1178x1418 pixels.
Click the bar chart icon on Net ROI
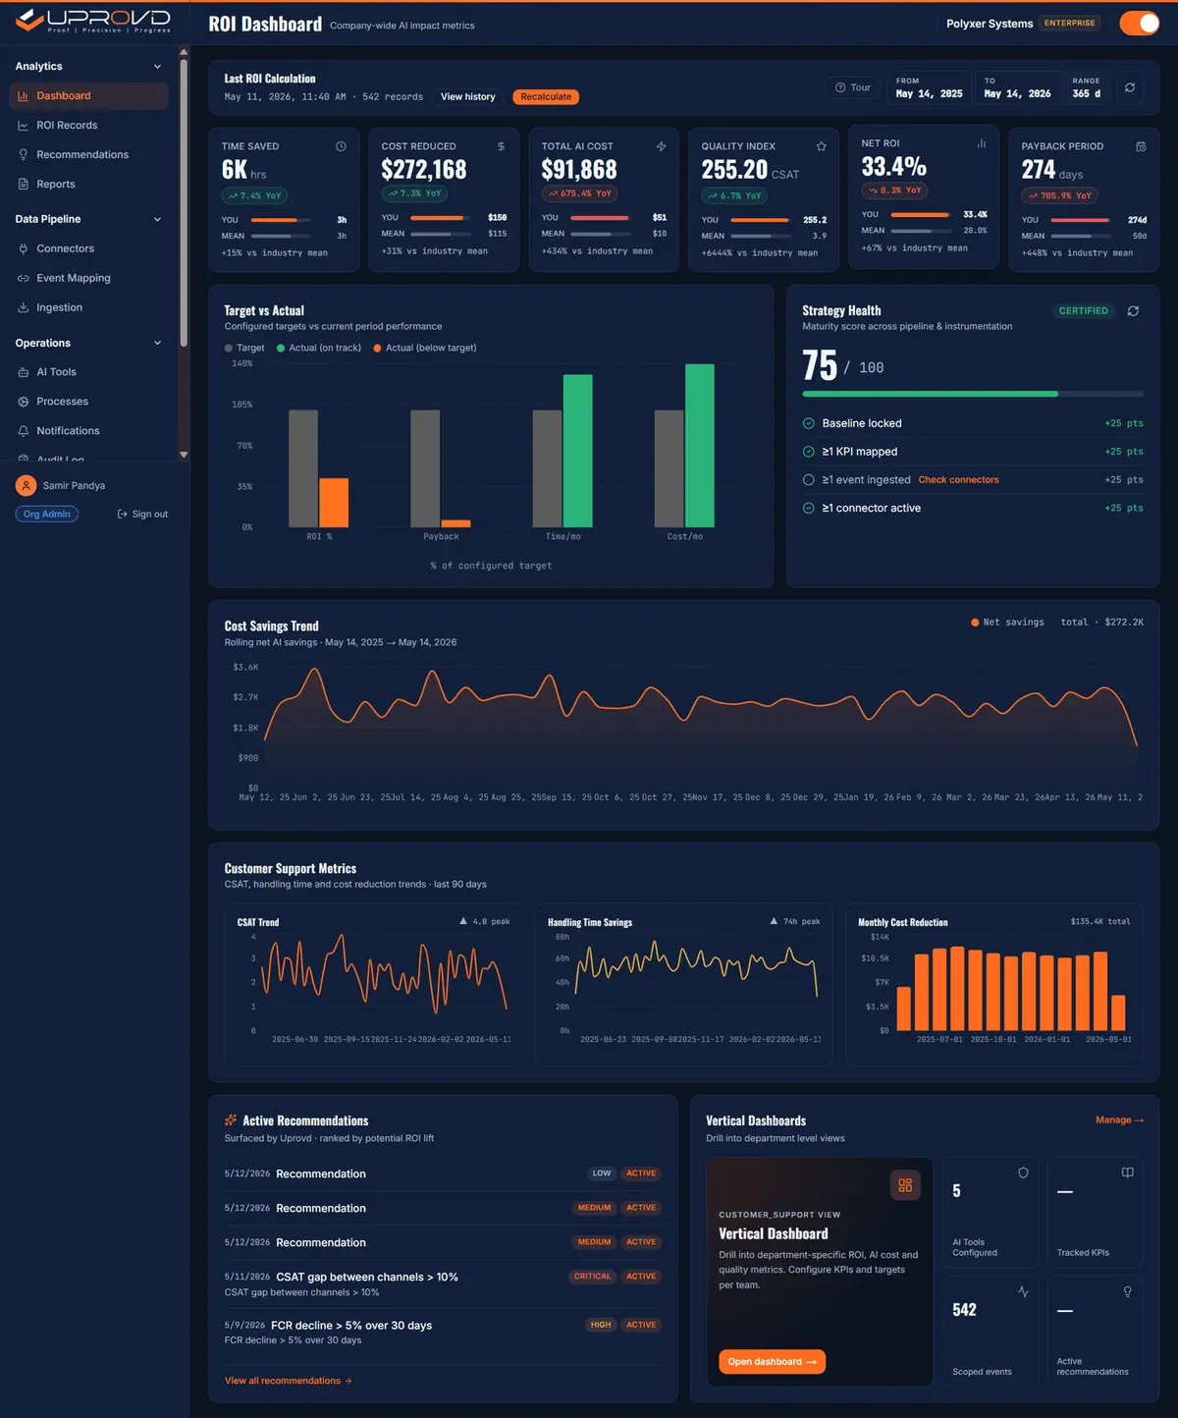coord(981,143)
